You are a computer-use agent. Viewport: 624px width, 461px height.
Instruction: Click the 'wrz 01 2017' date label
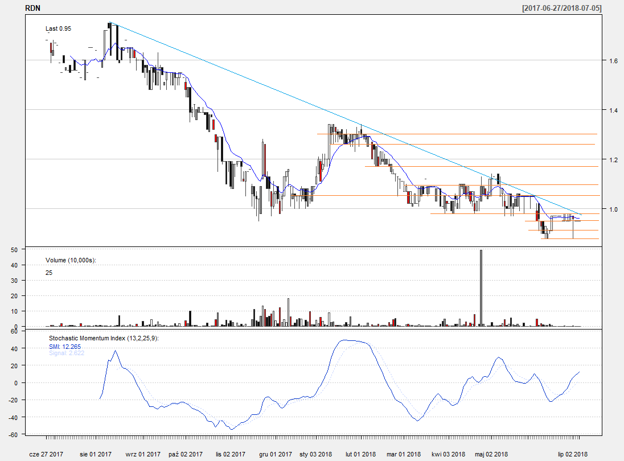tap(143, 454)
